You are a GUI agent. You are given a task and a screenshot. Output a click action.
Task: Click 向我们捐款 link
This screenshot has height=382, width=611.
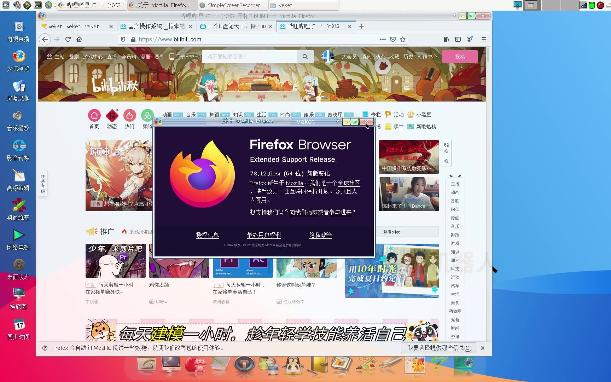coord(303,212)
